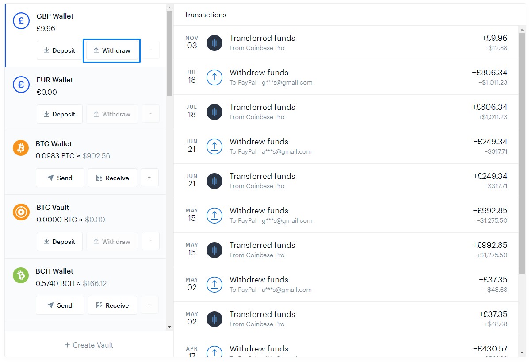Open the Jun 21 Transferred funds entry title

tap(262, 176)
